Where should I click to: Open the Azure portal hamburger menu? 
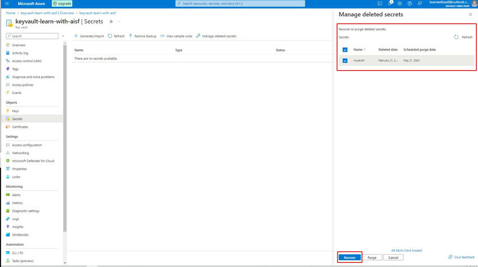click(x=7, y=4)
